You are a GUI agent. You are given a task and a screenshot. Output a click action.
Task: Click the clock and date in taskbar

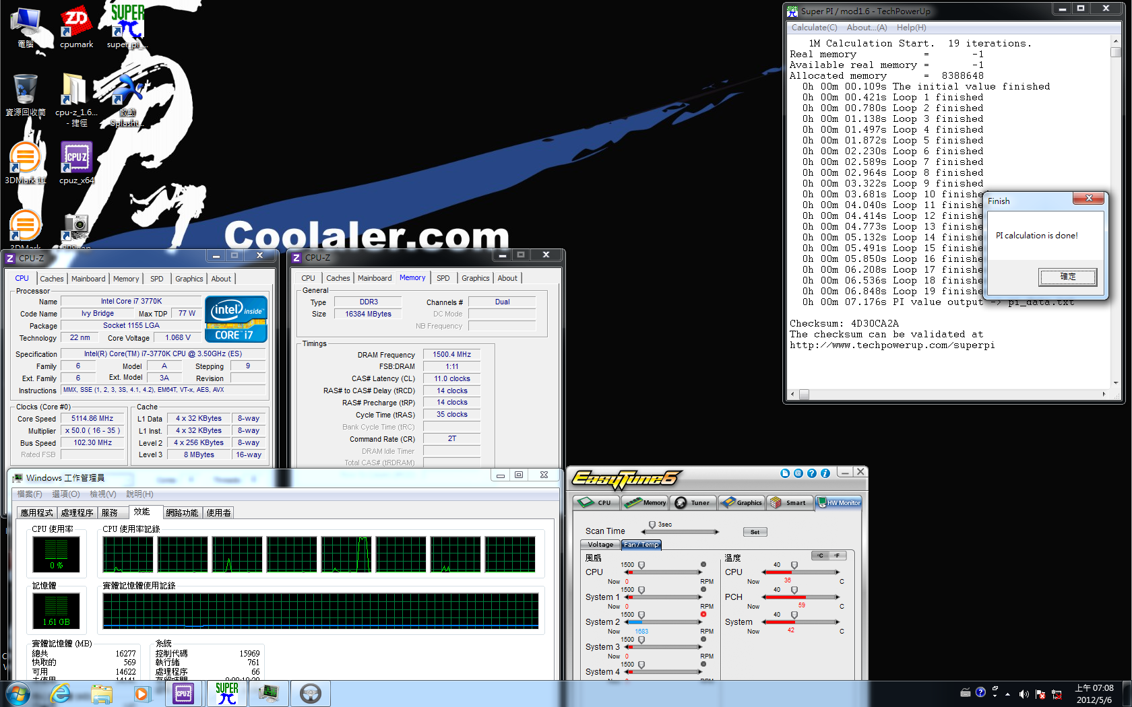(x=1094, y=694)
